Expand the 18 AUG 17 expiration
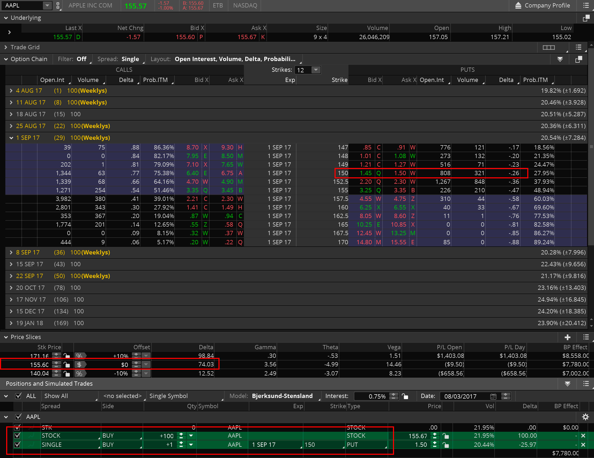594x458 pixels. [11, 114]
